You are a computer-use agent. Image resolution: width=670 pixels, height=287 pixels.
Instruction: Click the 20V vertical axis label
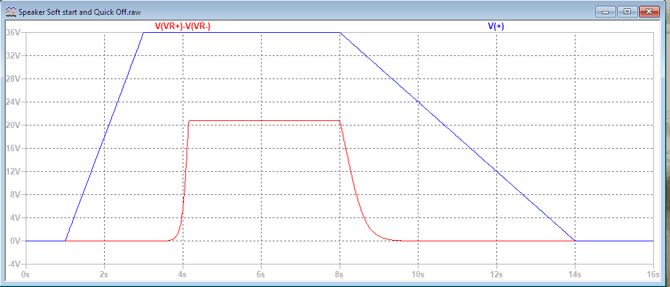[x=14, y=125]
